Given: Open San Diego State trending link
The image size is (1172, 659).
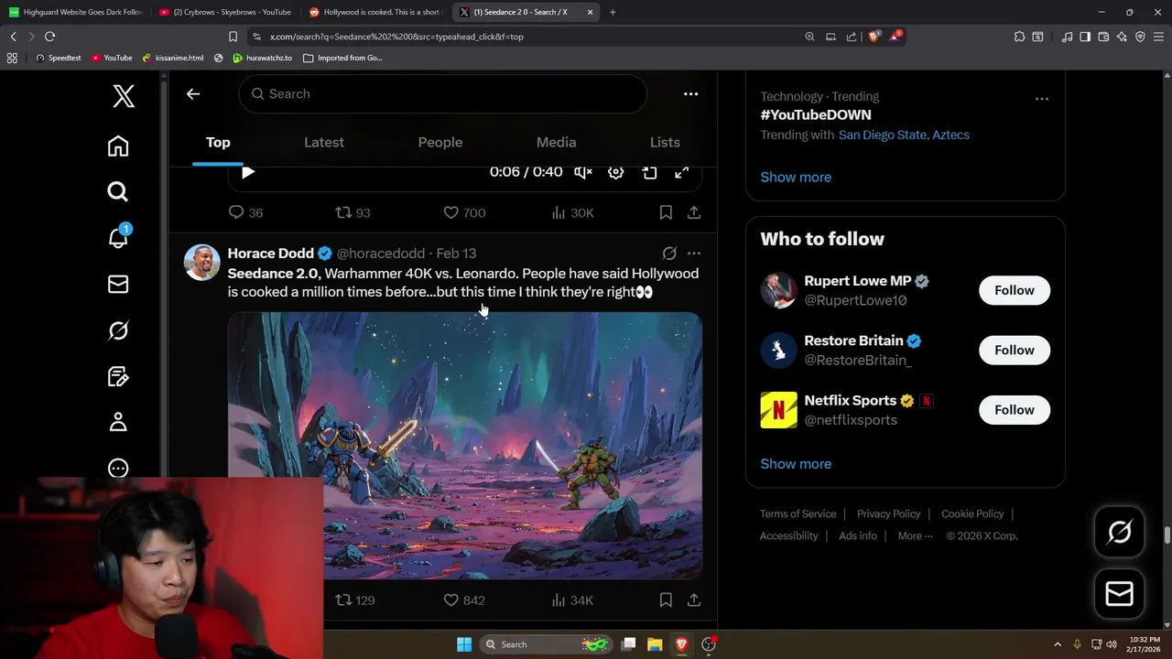Looking at the screenshot, I should coord(882,135).
